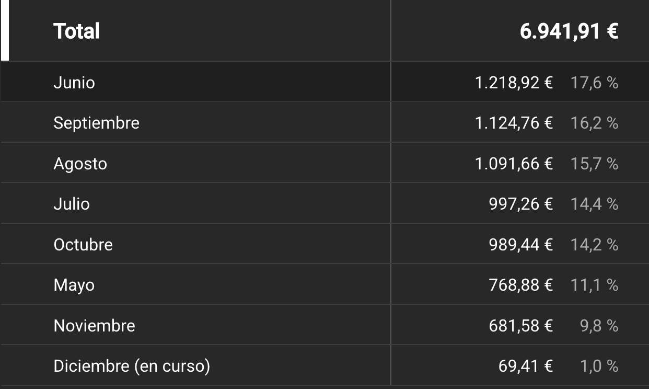Click the 997,26 € amount for Julio

(521, 203)
